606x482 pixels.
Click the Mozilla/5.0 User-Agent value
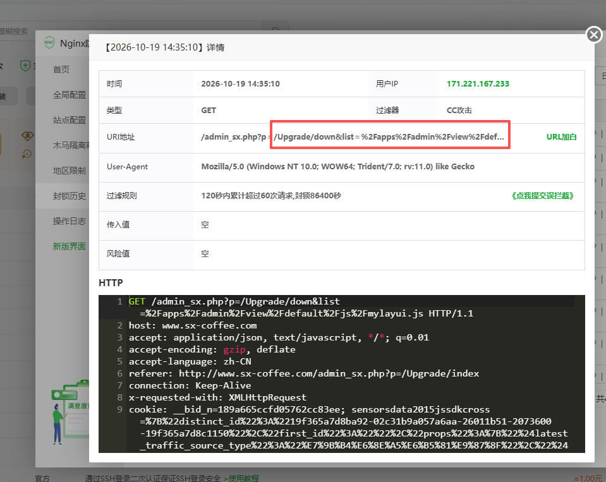338,167
